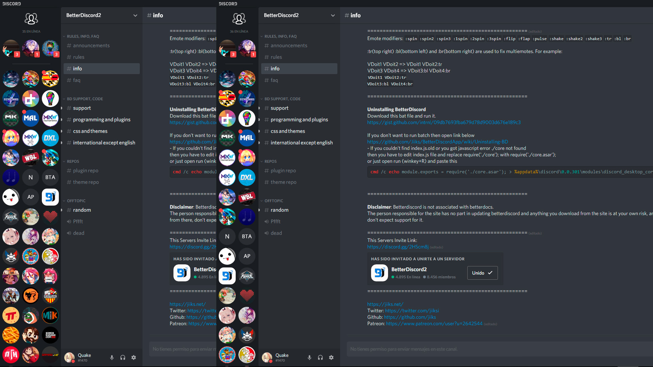Open BetterDiscord2 server dropdown in left window
This screenshot has height=367, width=653.
click(x=135, y=15)
